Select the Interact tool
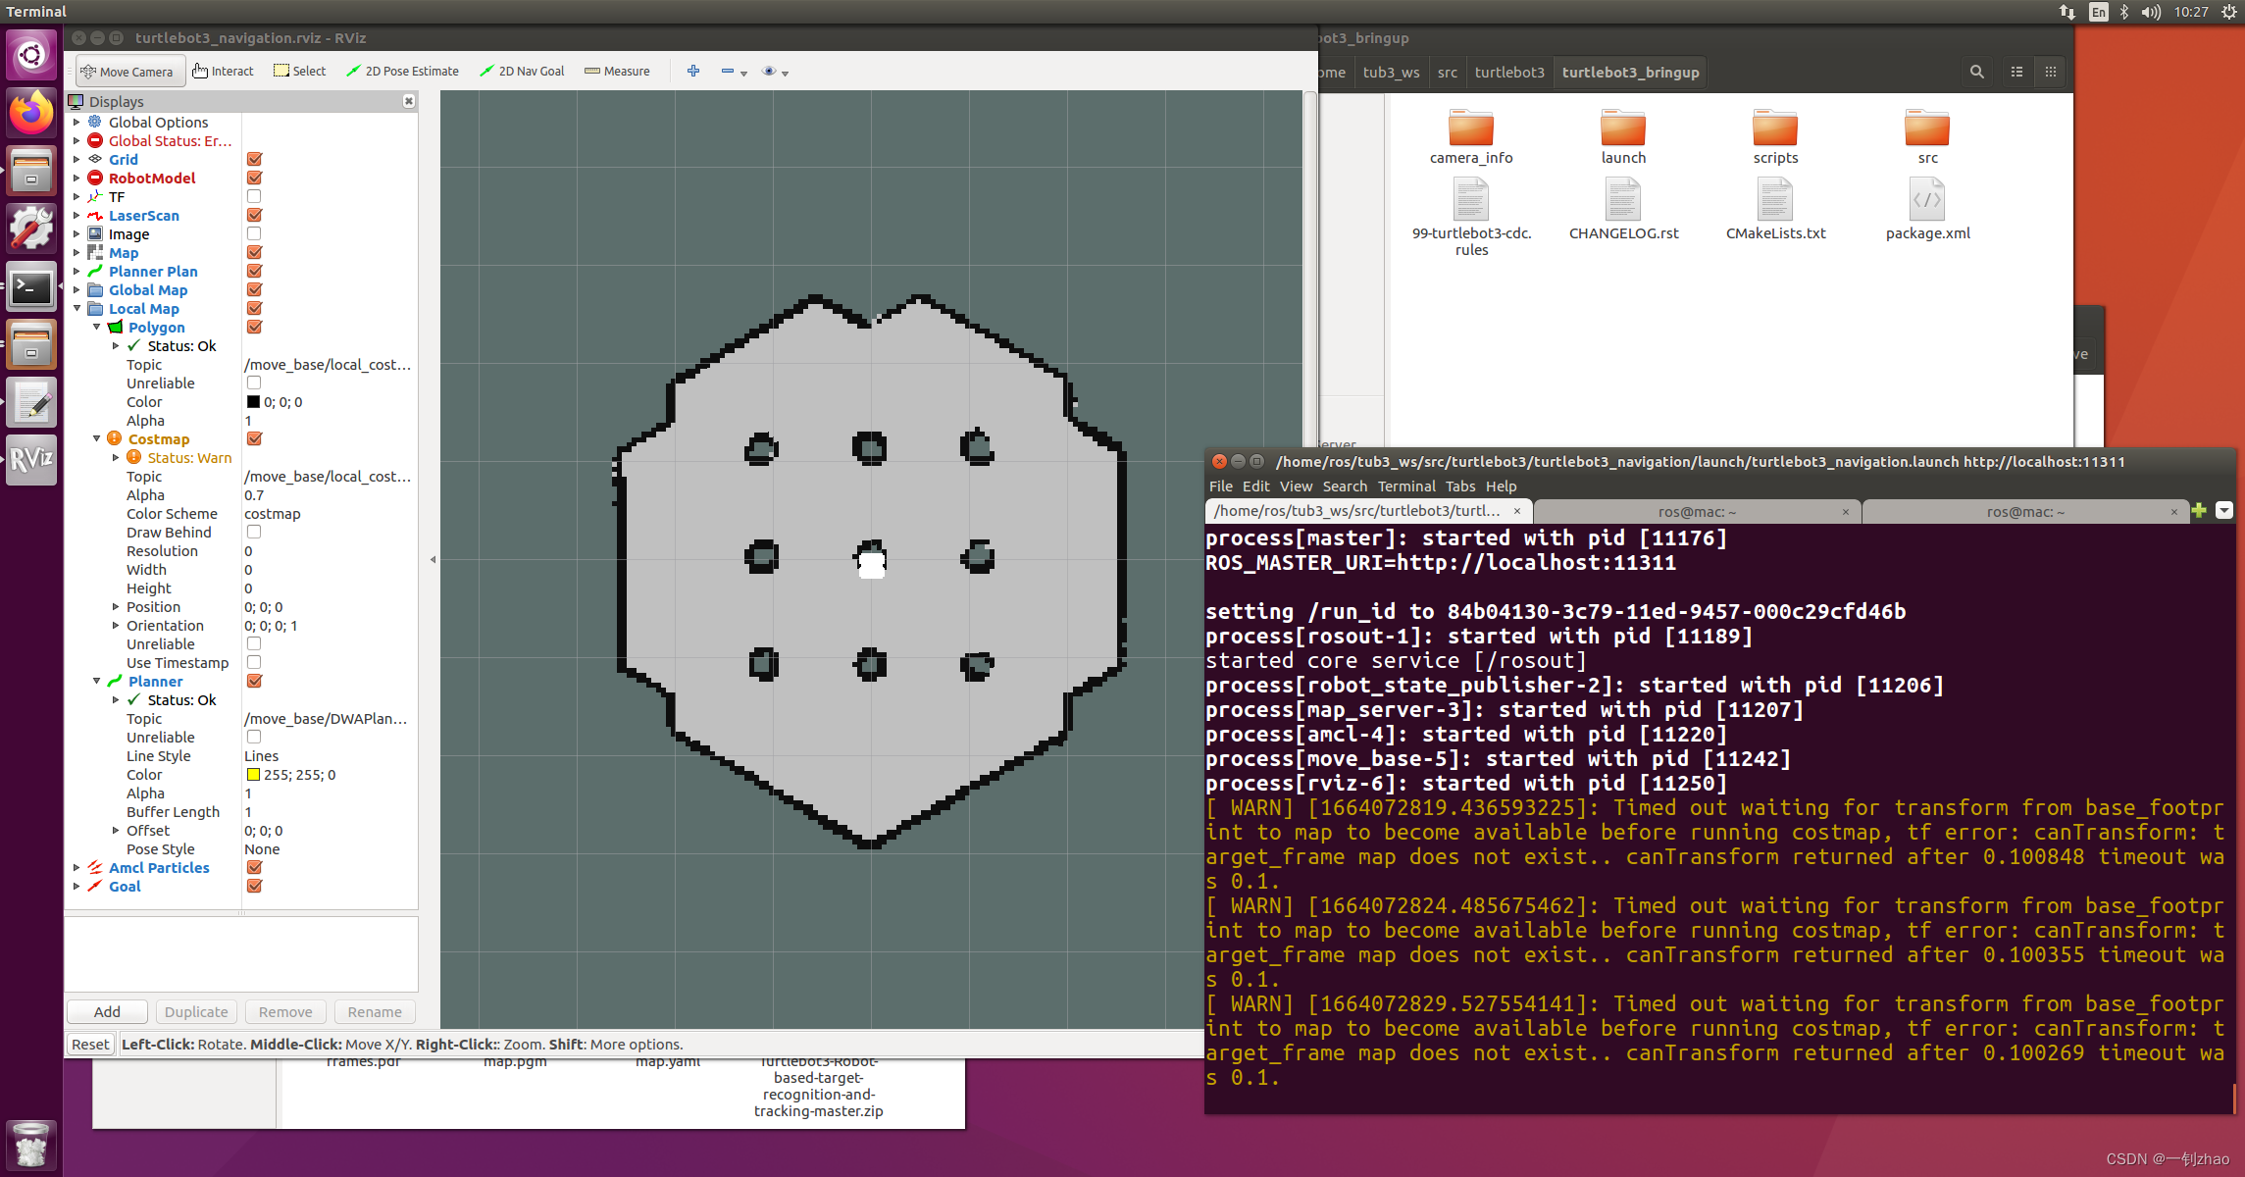Image resolution: width=2245 pixels, height=1177 pixels. pos(223,71)
